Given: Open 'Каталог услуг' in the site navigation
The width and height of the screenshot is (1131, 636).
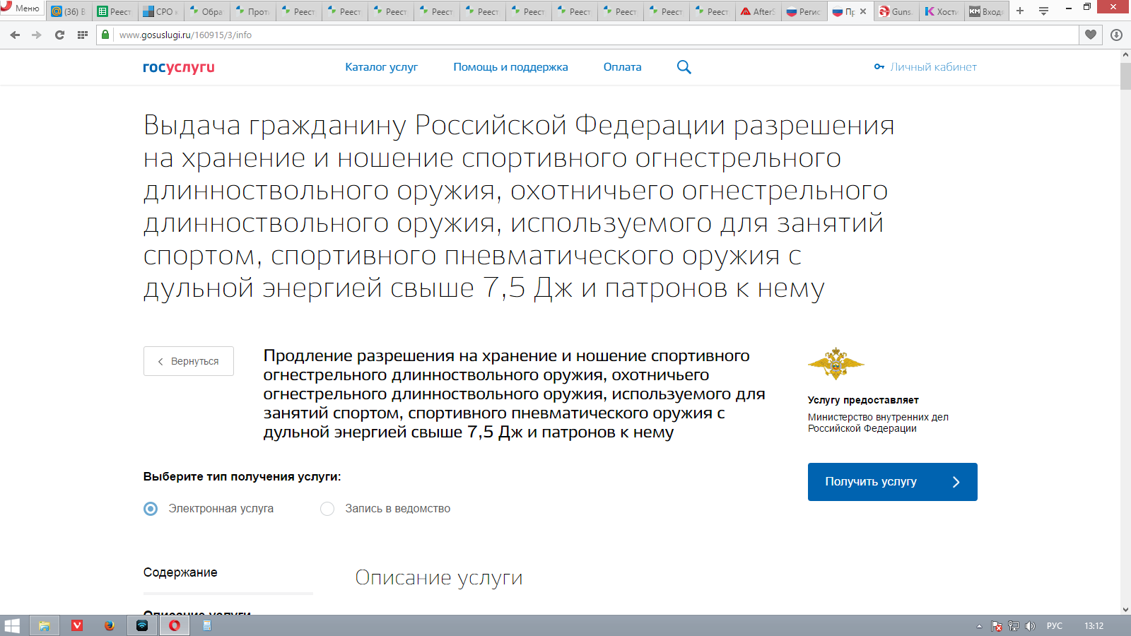Looking at the screenshot, I should pos(381,67).
